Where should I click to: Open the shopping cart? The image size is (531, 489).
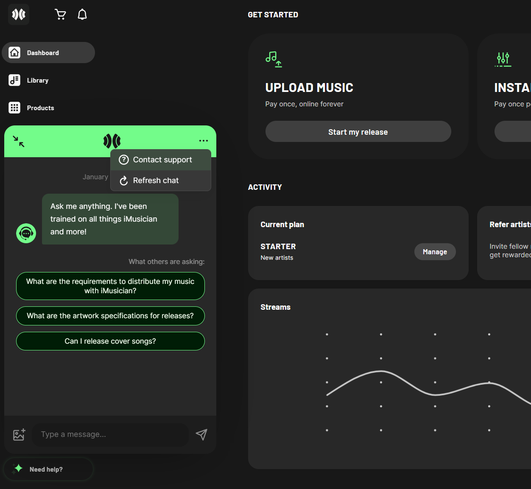point(60,14)
